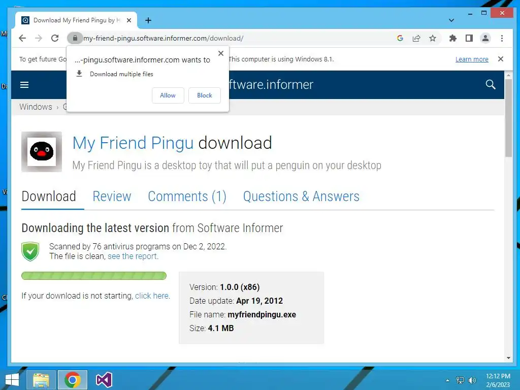Click the Chrome taskbar icon
This screenshot has width=520, height=390.
tap(73, 380)
